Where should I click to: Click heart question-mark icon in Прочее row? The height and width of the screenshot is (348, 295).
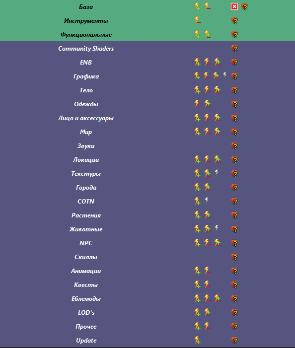pyautogui.click(x=234, y=327)
